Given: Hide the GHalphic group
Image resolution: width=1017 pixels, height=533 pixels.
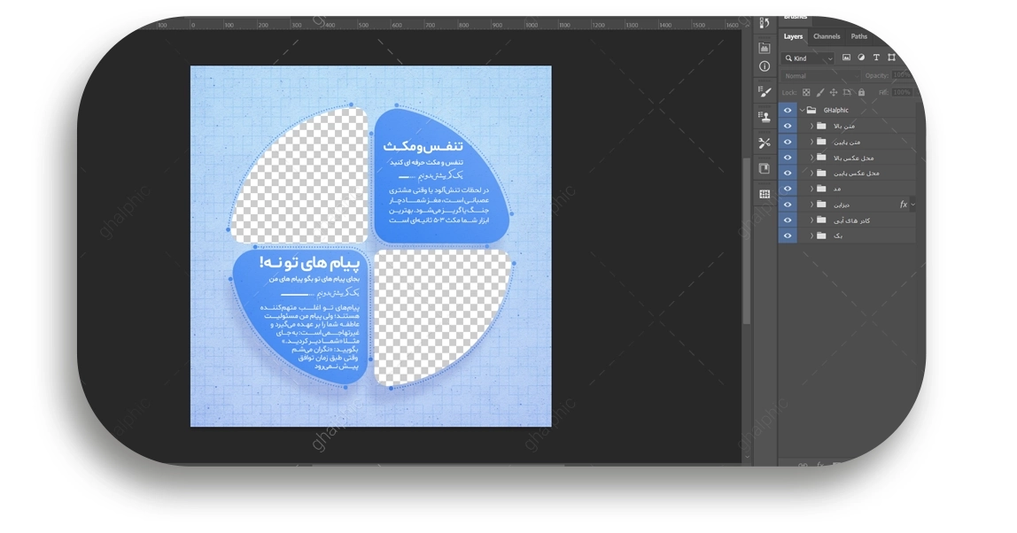Looking at the screenshot, I should [x=788, y=111].
